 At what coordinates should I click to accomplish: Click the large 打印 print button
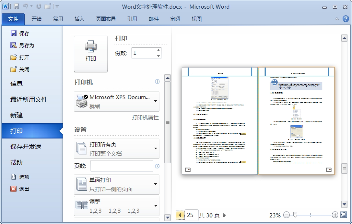click(91, 54)
